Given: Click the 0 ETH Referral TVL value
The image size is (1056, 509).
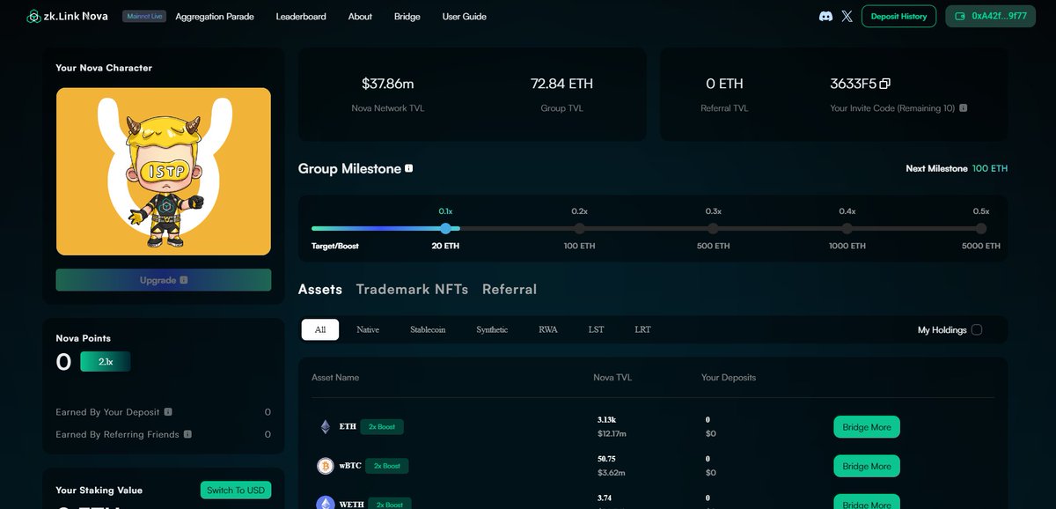Looking at the screenshot, I should coord(724,84).
